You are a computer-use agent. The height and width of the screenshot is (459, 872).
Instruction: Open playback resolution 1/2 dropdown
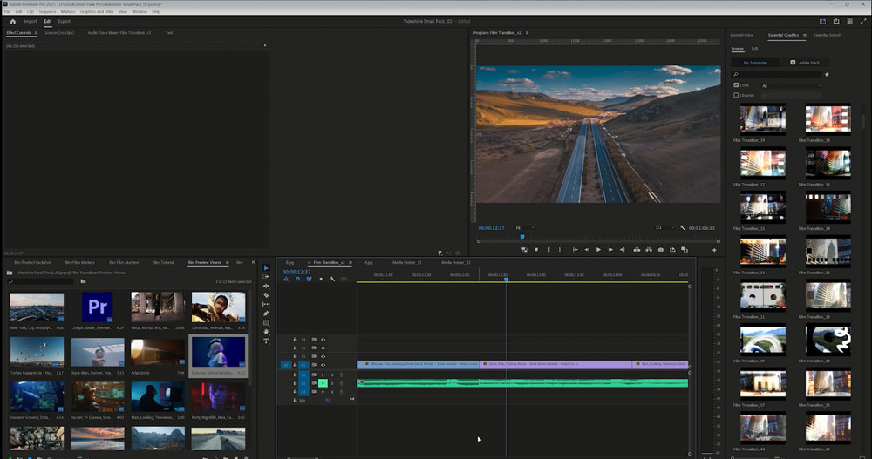(664, 228)
